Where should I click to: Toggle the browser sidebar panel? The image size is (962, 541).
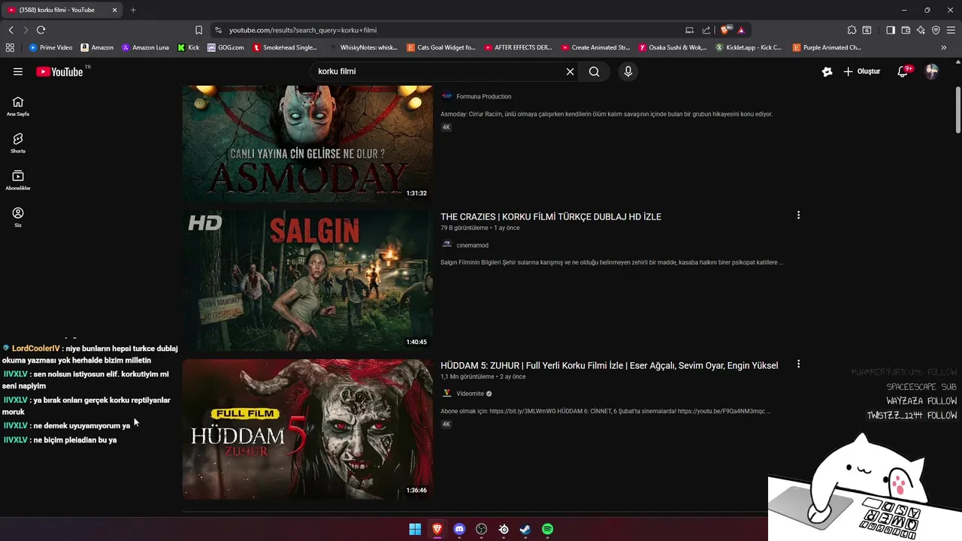(891, 30)
